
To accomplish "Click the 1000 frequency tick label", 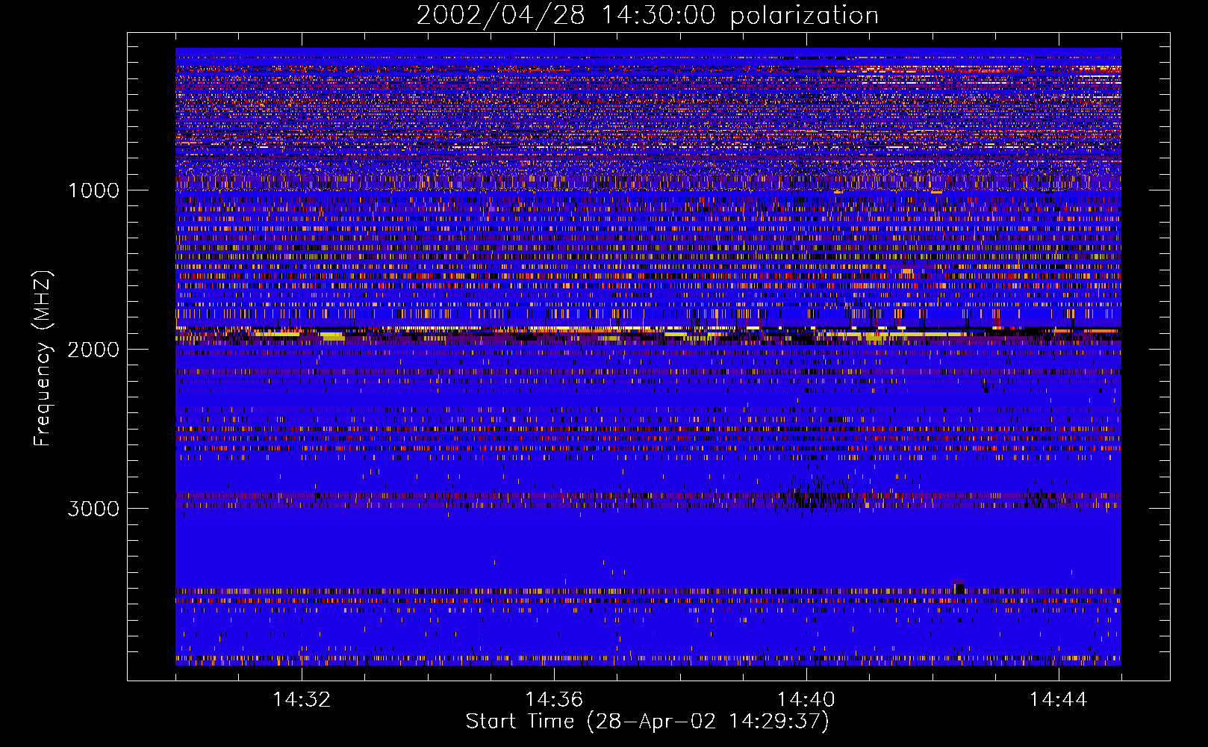I will pos(93,190).
